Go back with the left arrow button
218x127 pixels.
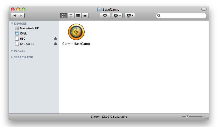click(x=15, y=16)
